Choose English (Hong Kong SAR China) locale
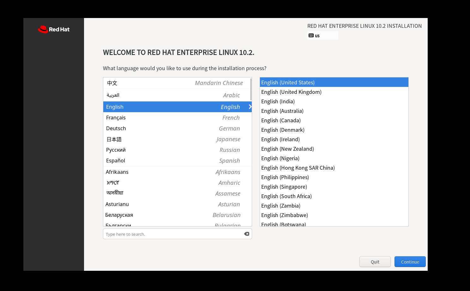This screenshot has height=291, width=470. 334,168
